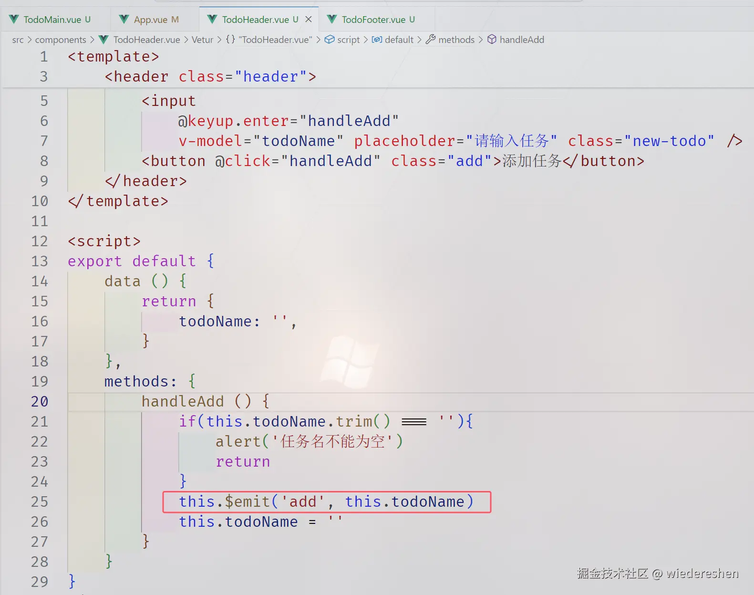
Task: Click the methods wrench breadcrumb icon
Action: point(431,39)
